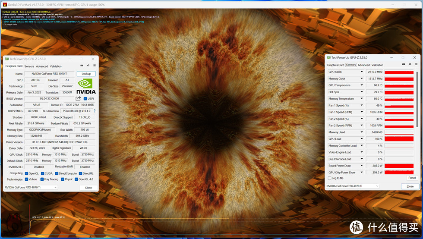Open the Hot Spot sensor dropdown

362,92
